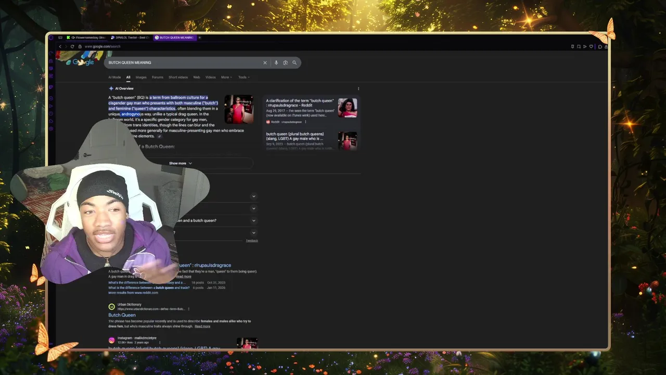The height and width of the screenshot is (375, 666).
Task: Expand the first People also ask question
Action: click(x=253, y=196)
